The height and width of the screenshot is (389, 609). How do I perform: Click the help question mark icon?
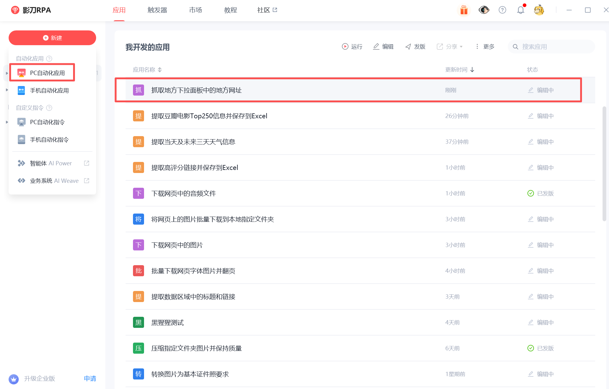click(x=502, y=10)
